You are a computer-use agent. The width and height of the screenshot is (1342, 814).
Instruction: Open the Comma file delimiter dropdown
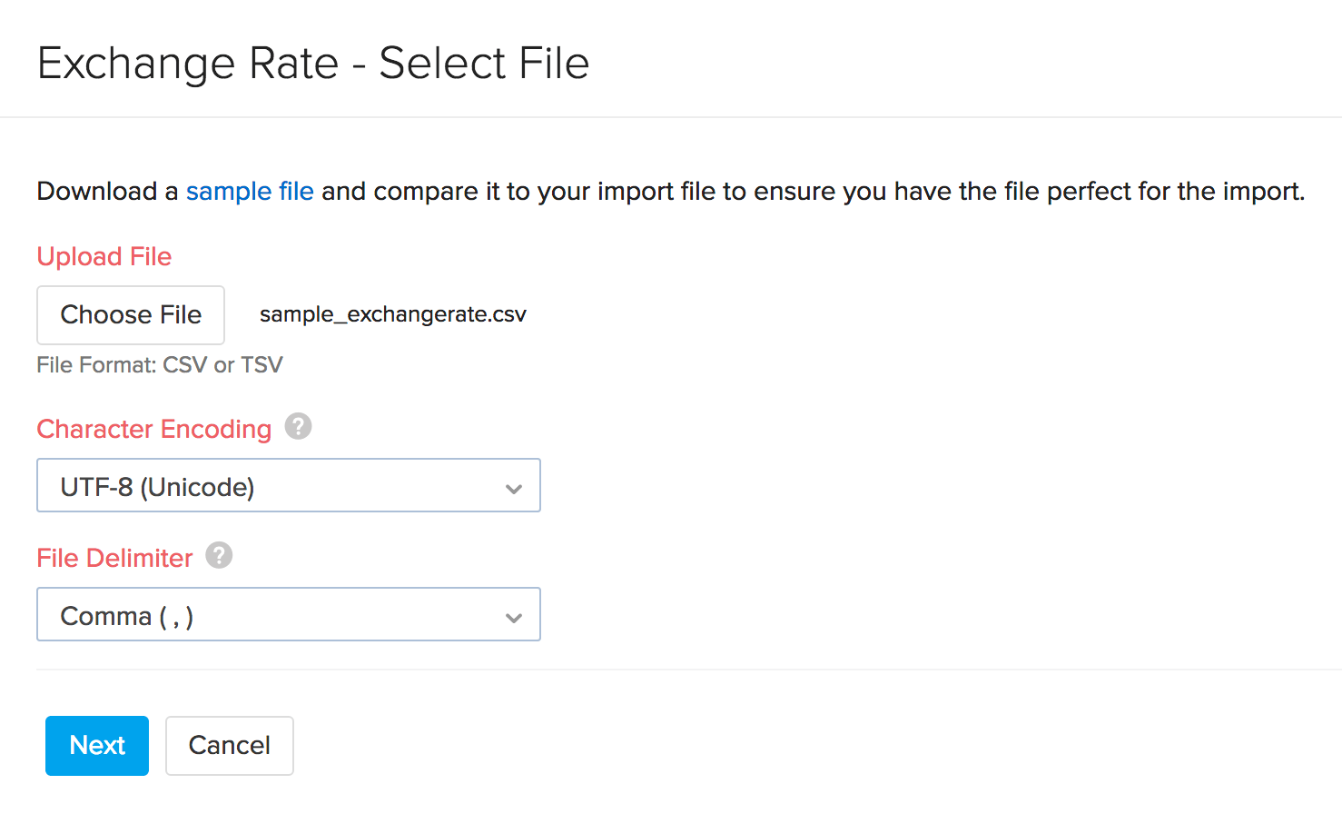point(289,614)
